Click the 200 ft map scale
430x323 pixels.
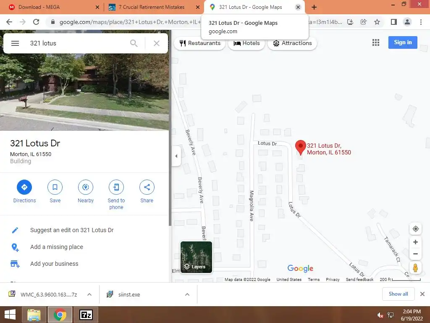400,279
